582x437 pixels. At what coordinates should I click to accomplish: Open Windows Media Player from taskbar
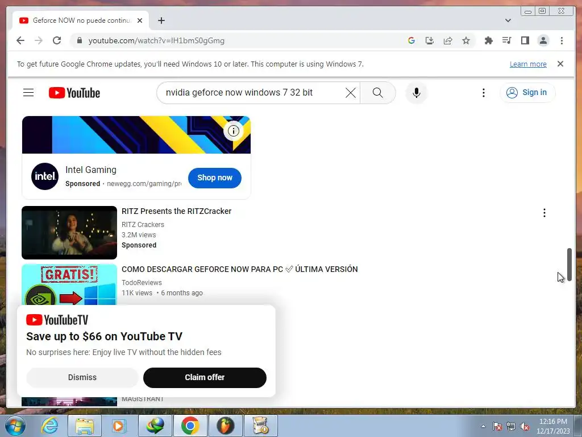point(119,426)
